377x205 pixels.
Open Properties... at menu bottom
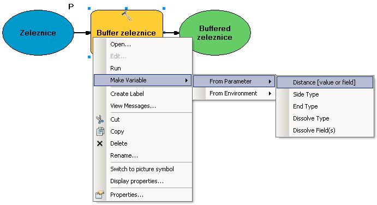[x=143, y=195]
